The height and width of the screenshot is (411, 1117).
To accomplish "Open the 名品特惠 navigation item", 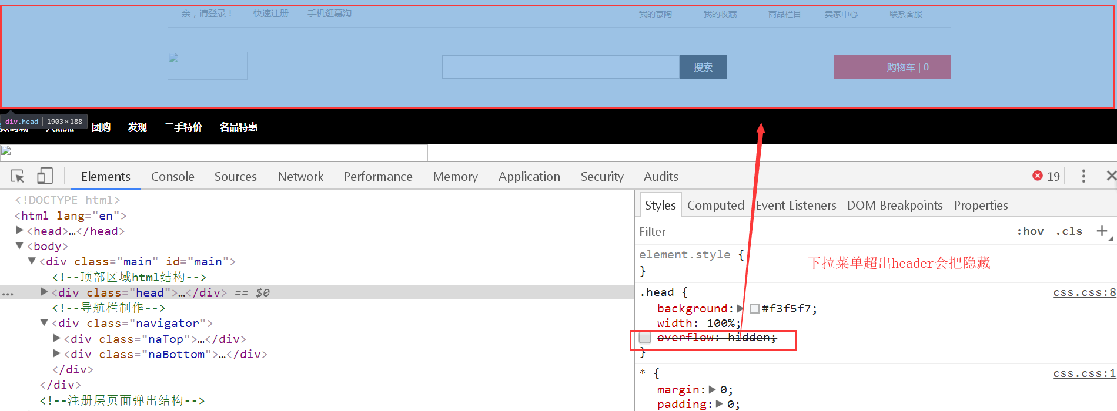I will [239, 127].
